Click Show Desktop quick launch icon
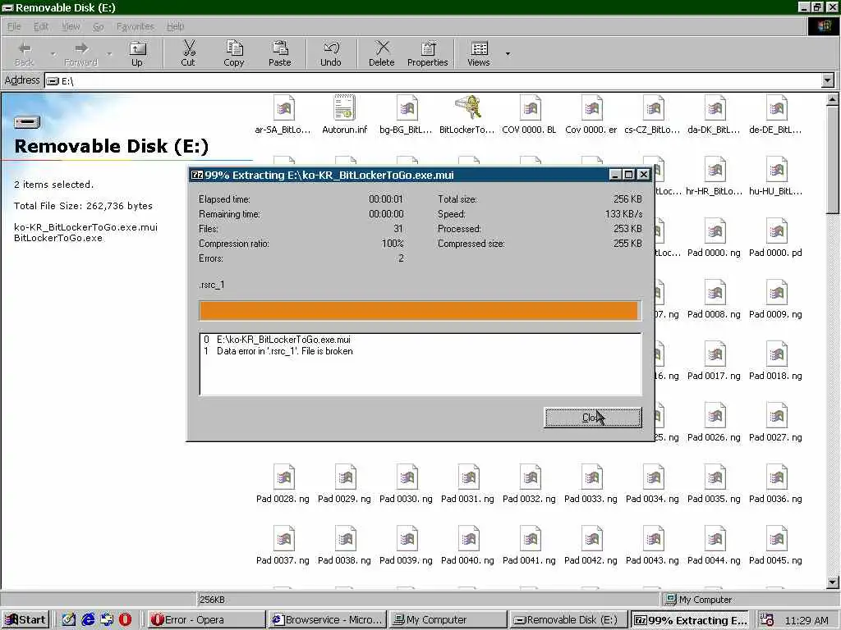Screen dimensions: 841x630 [x=69, y=620]
